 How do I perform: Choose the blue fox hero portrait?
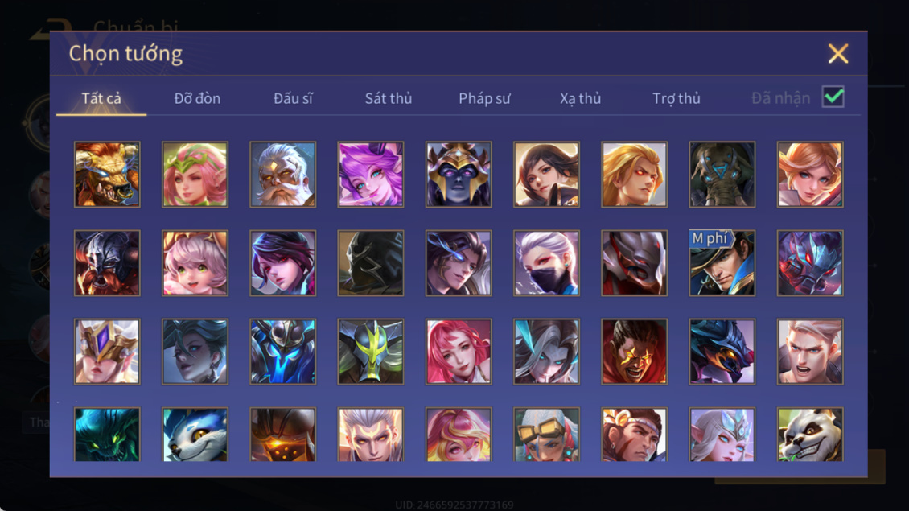point(195,435)
